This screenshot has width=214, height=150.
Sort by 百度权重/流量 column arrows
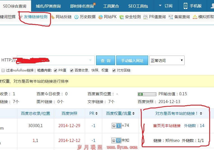click(x=134, y=113)
